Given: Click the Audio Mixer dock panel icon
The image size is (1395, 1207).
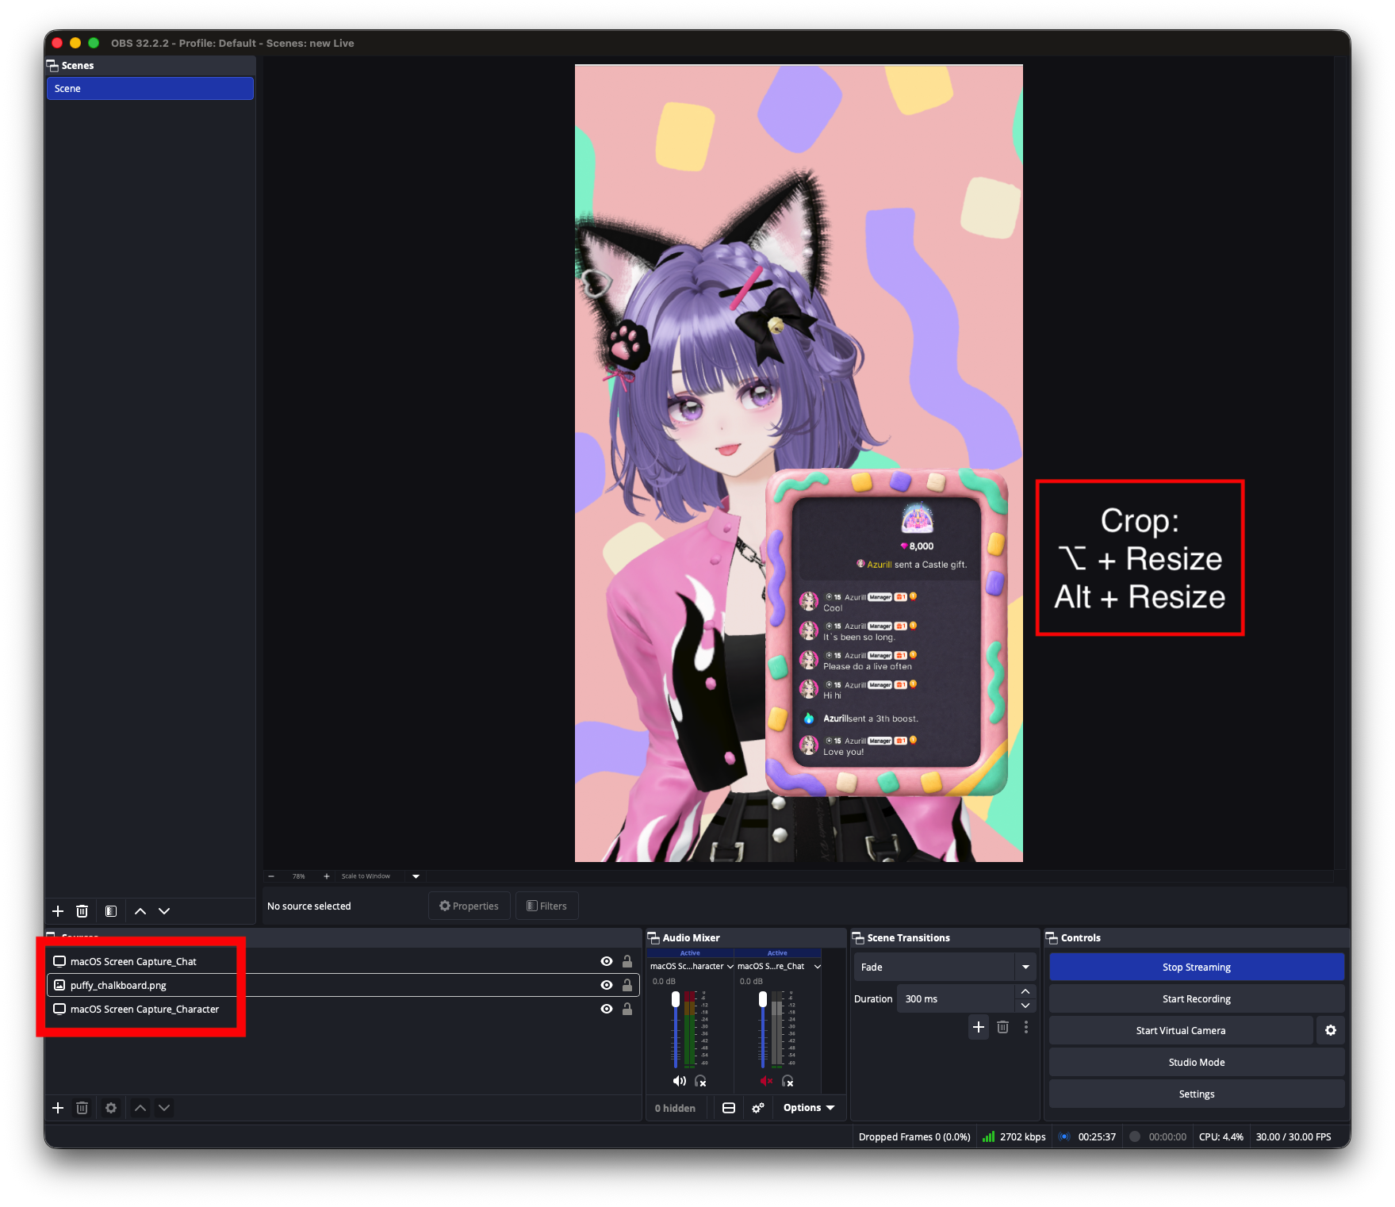Looking at the screenshot, I should point(653,937).
